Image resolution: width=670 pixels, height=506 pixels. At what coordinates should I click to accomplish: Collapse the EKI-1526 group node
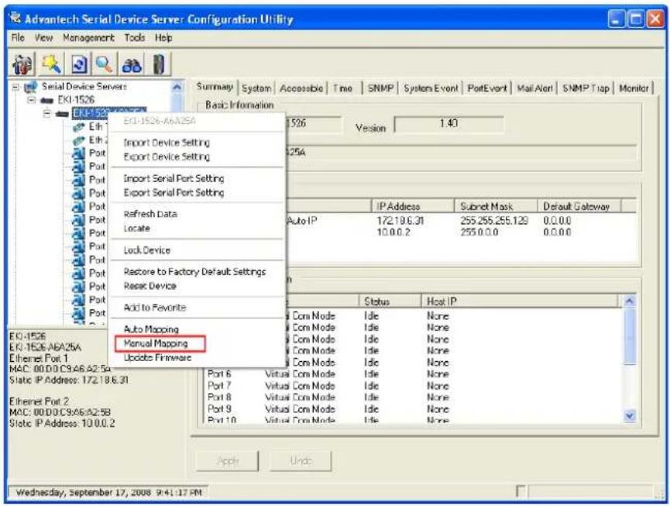tap(31, 100)
